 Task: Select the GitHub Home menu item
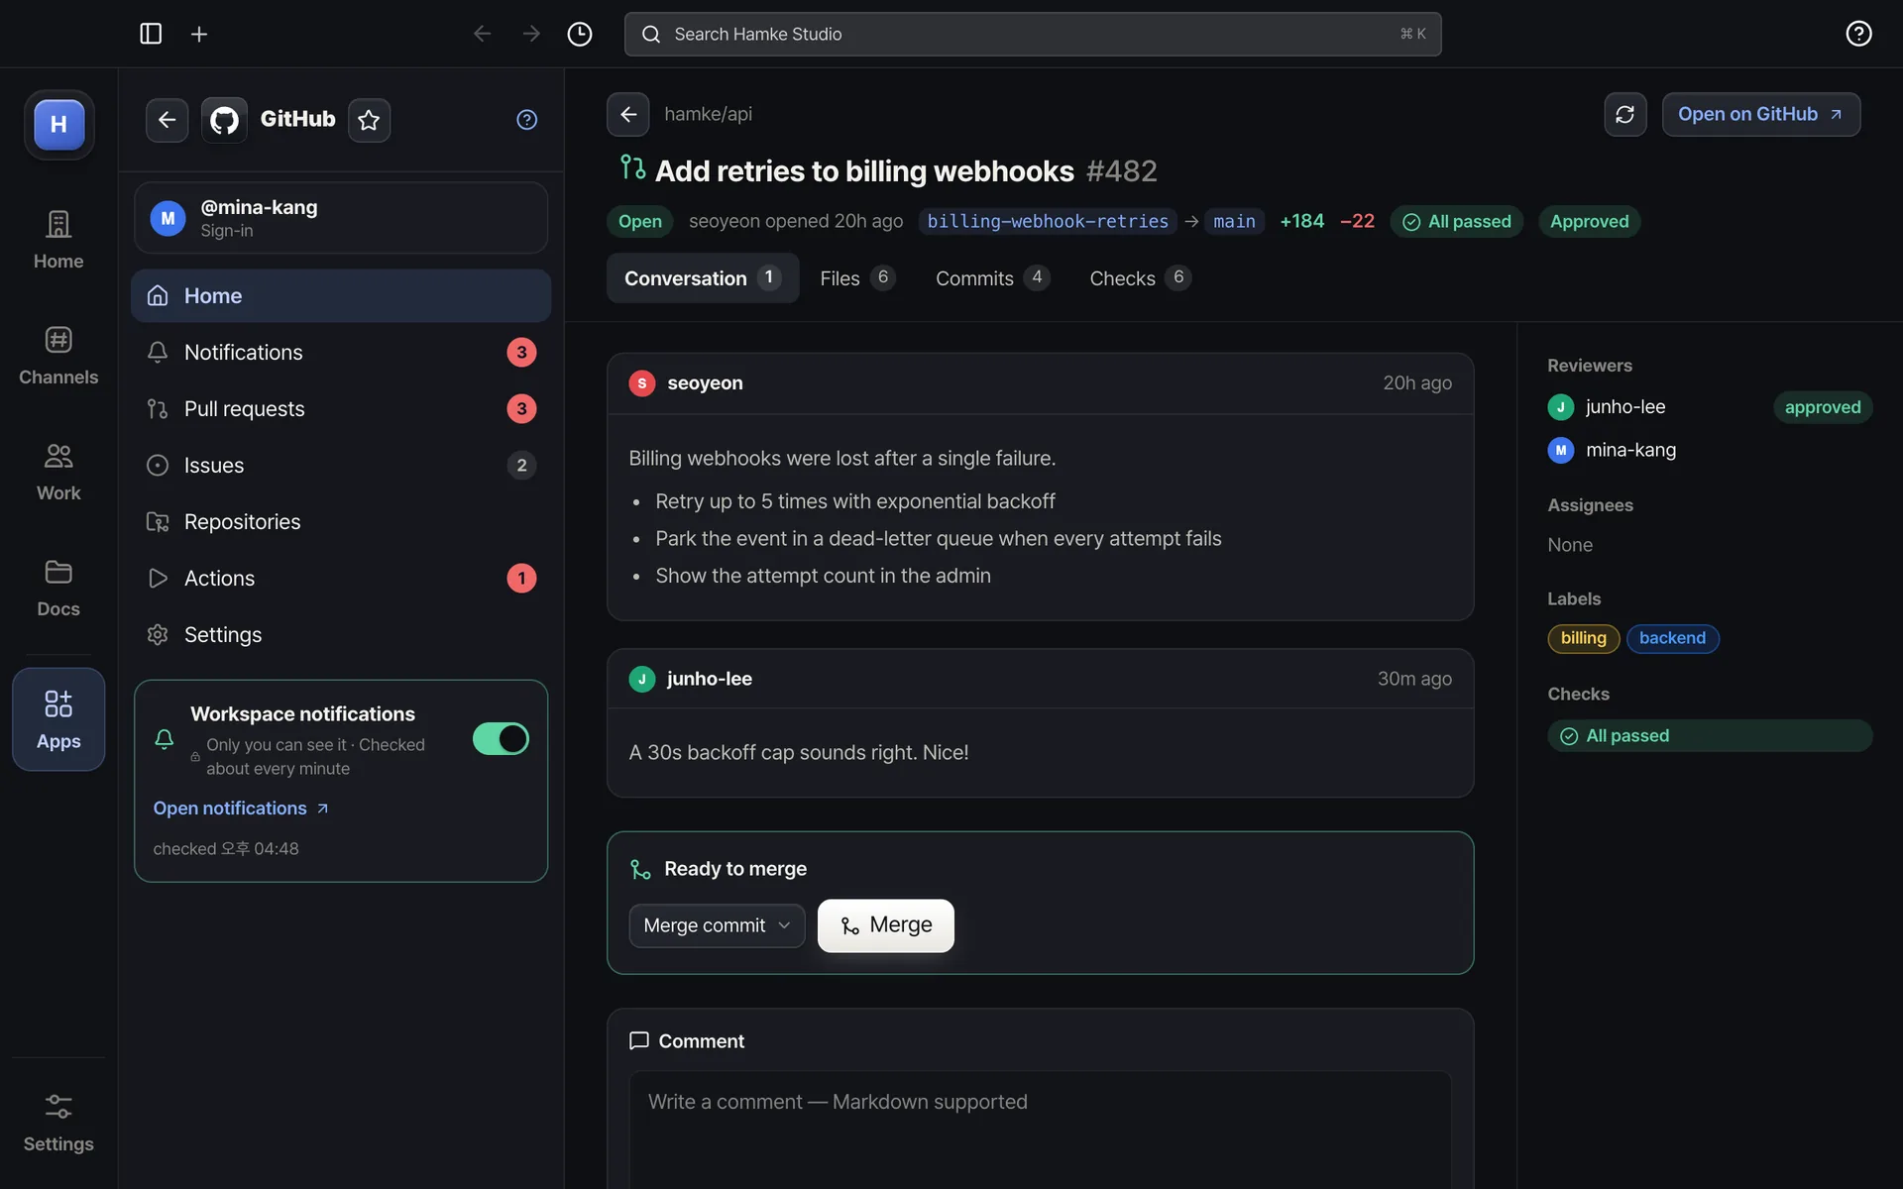pyautogui.click(x=341, y=295)
